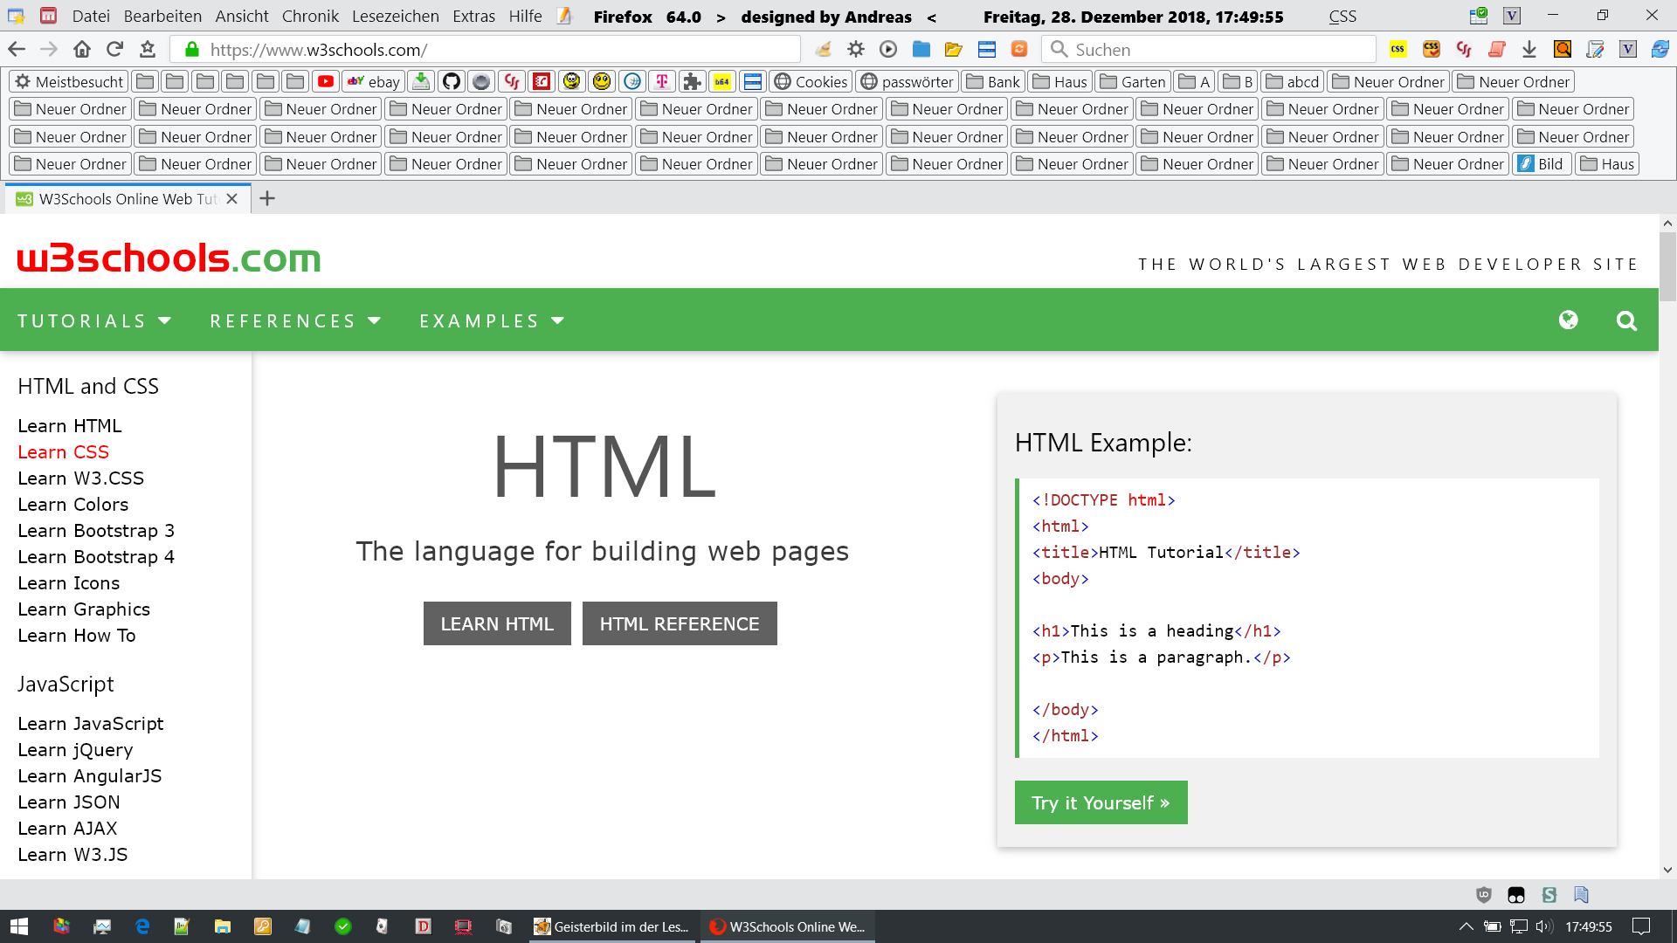Expand the Tutorials dropdown
Screen dimensions: 1677x943
point(94,321)
